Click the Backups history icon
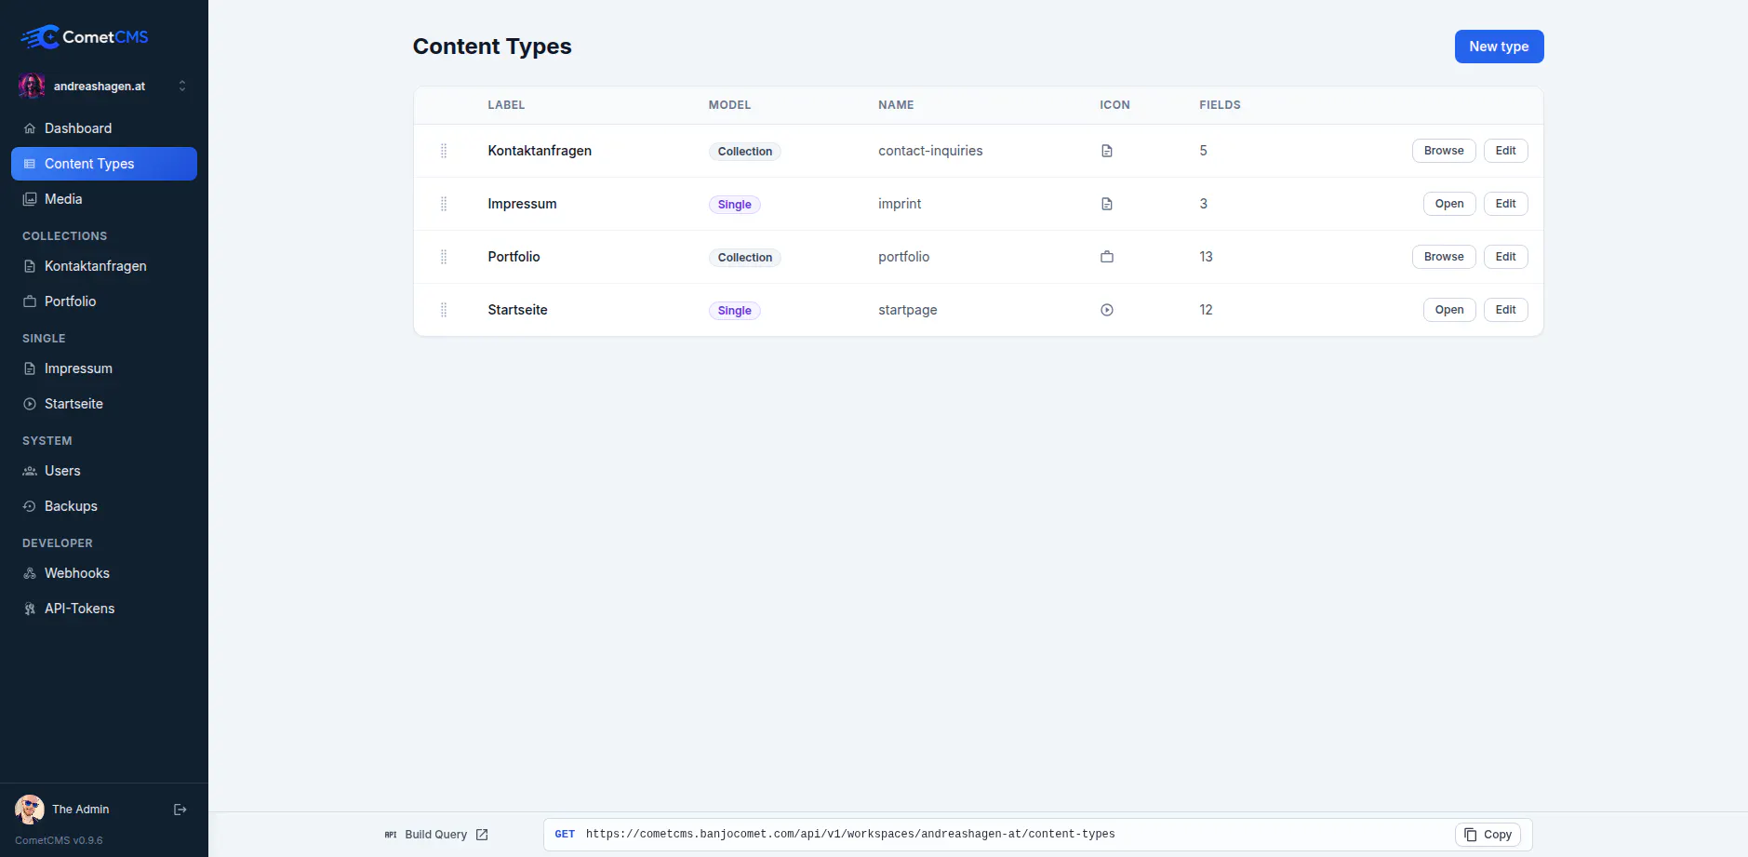Screen dimensions: 1748x857 coord(30,506)
